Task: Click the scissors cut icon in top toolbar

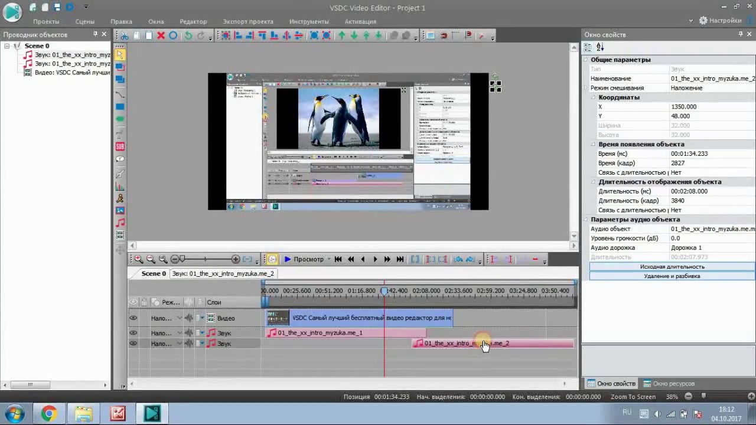Action: 125,35
